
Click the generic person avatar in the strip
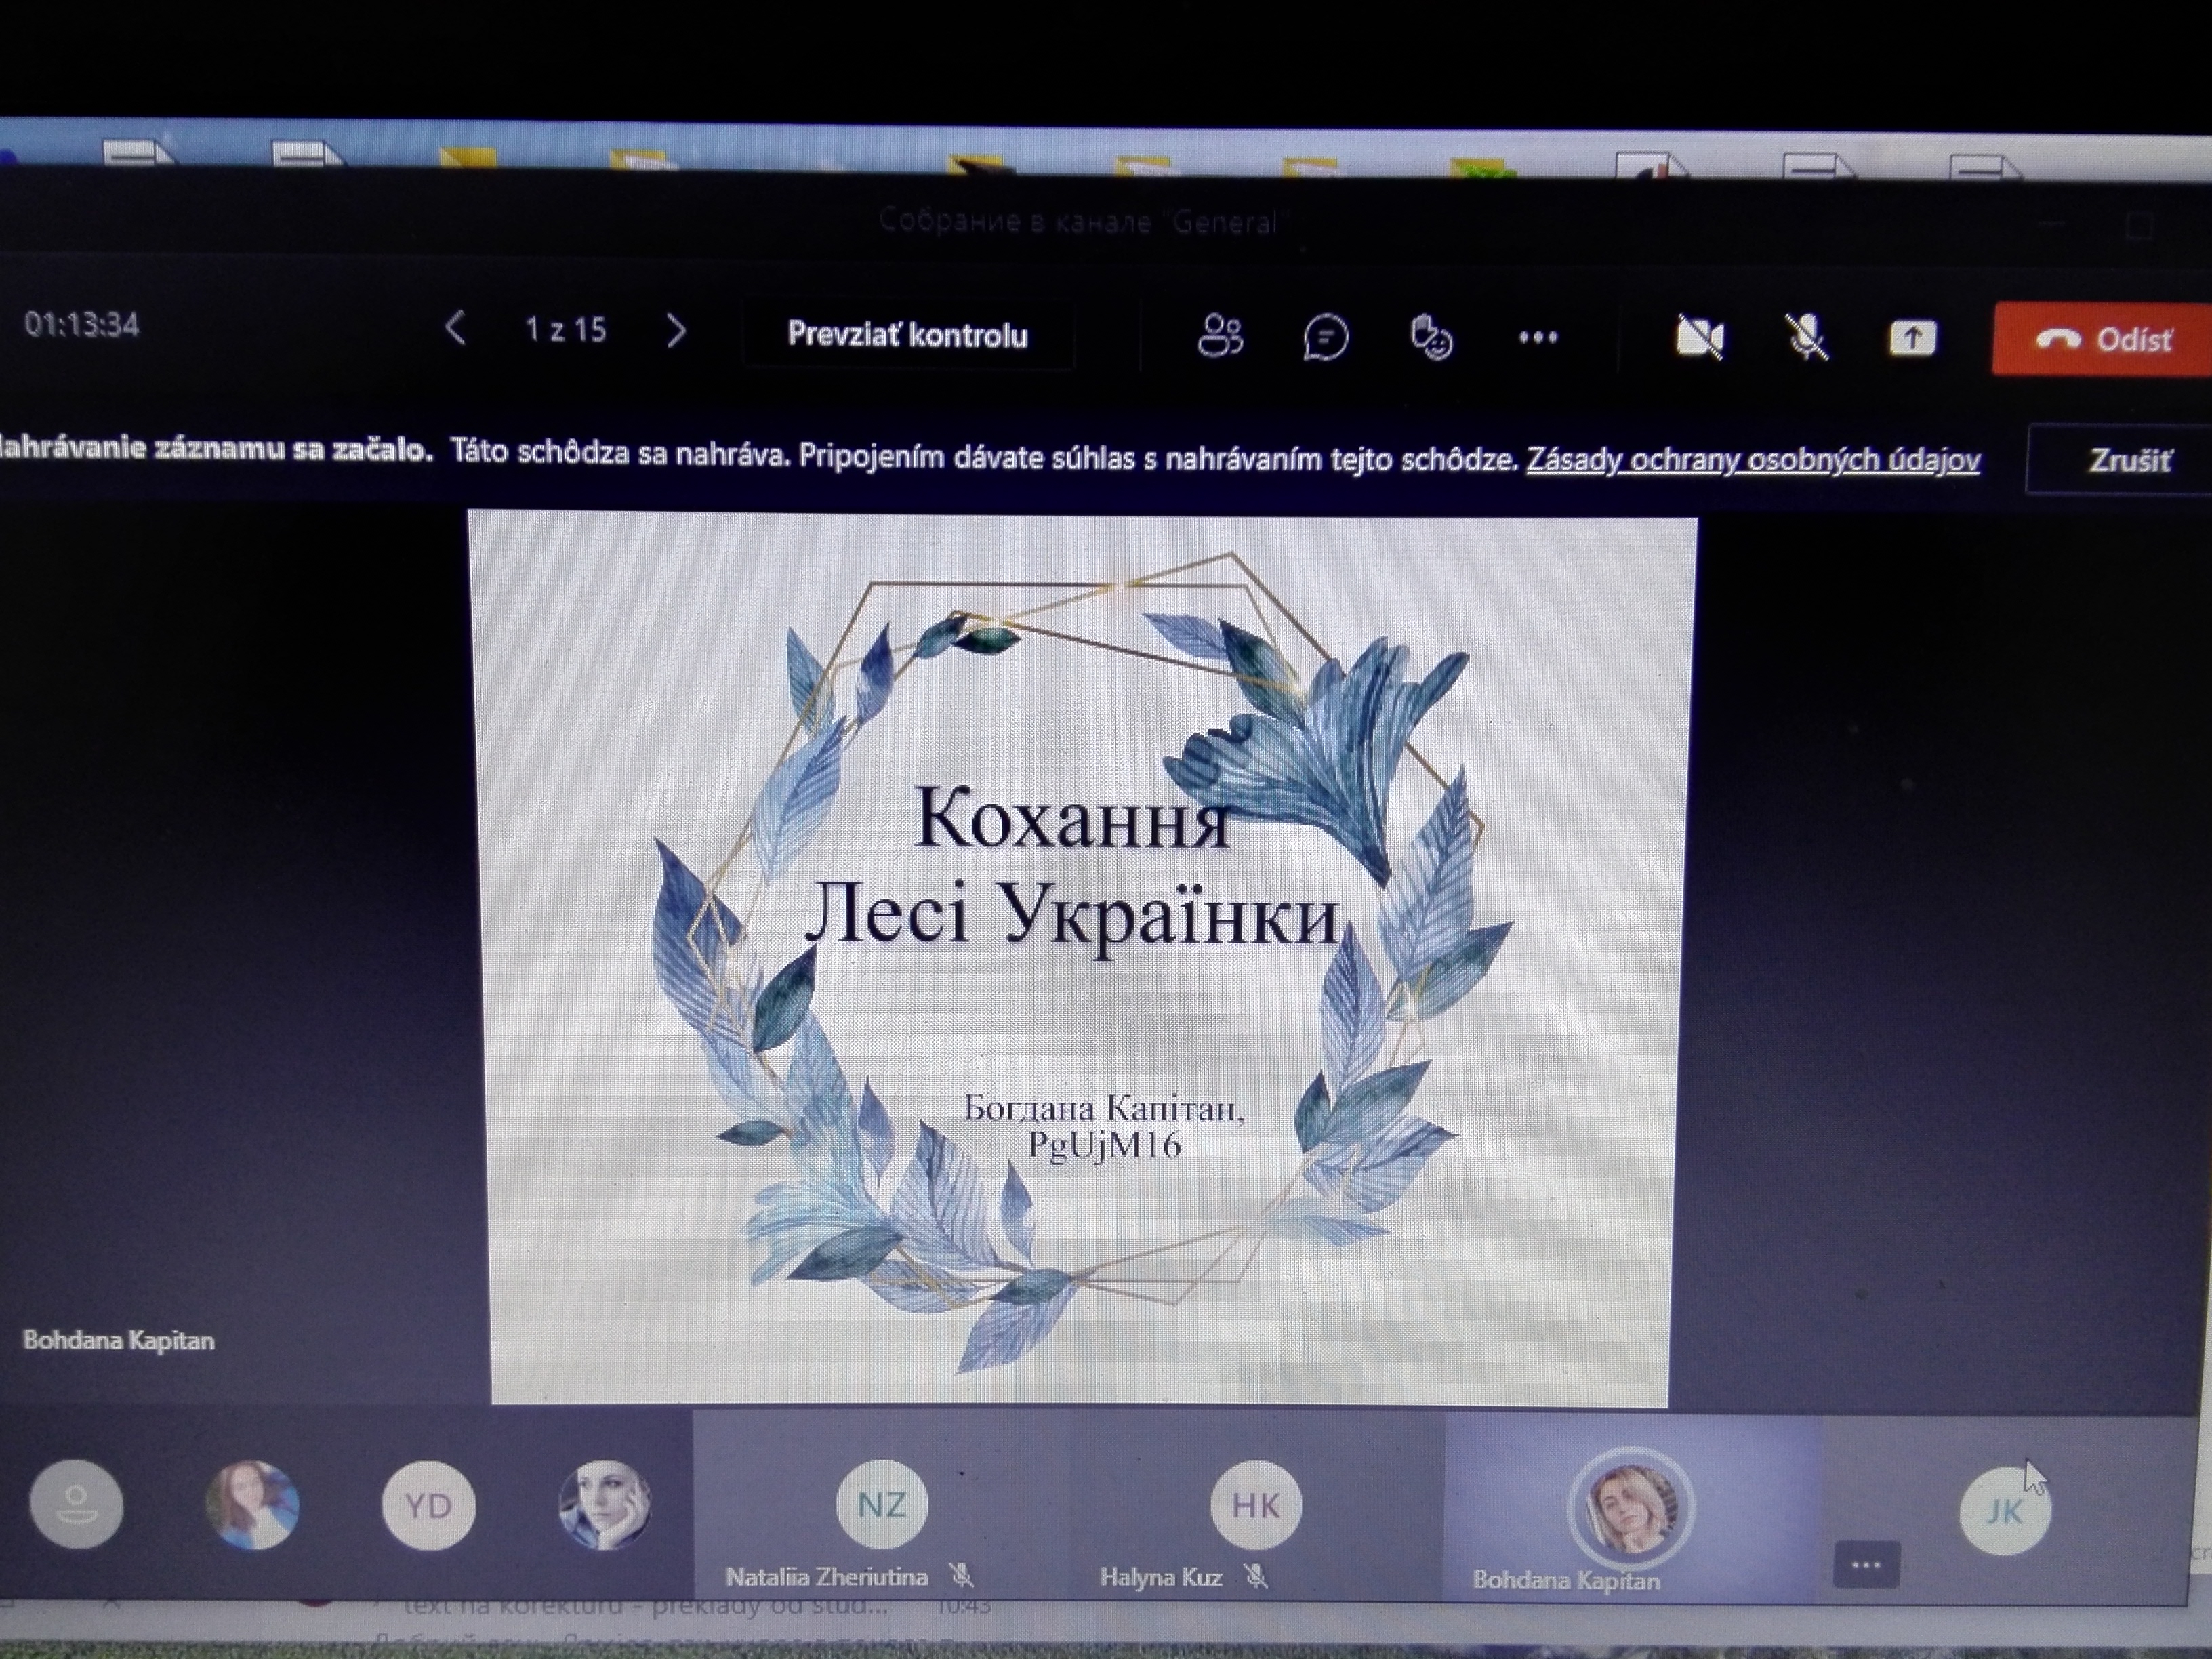[x=77, y=1504]
